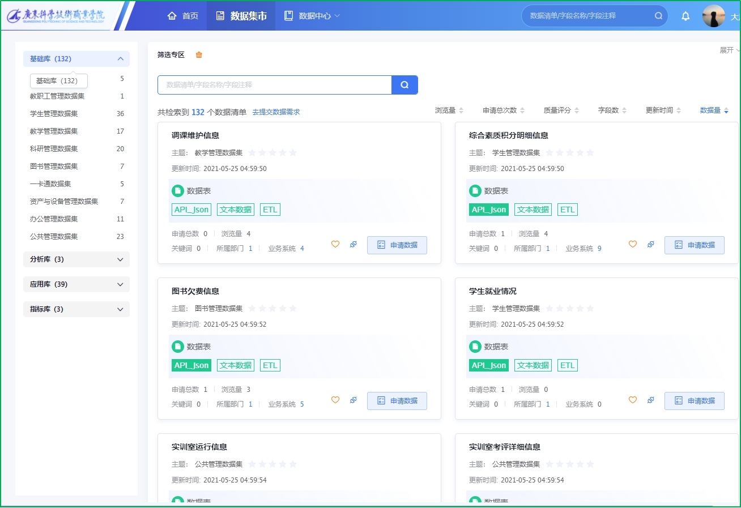Screen dimensions: 741x508
Task: Collapse the 基础库 (132) section
Action: pyautogui.click(x=76, y=59)
